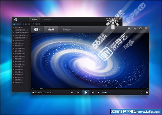Select 欧美综艺 at the list bottom
The width and height of the screenshot is (162, 115).
[18, 83]
